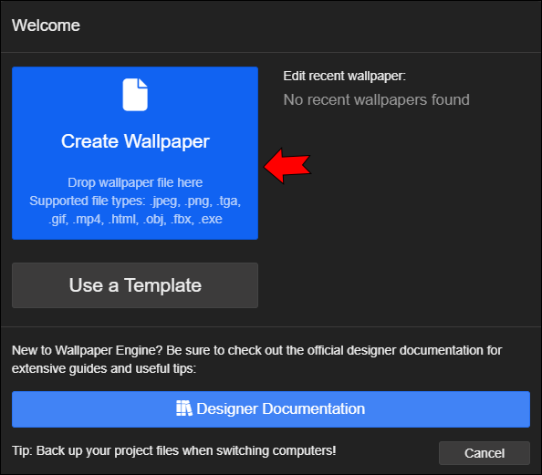542x475 pixels.
Task: Click the 'Edit recent wallpaper:' label
Action: click(x=344, y=76)
